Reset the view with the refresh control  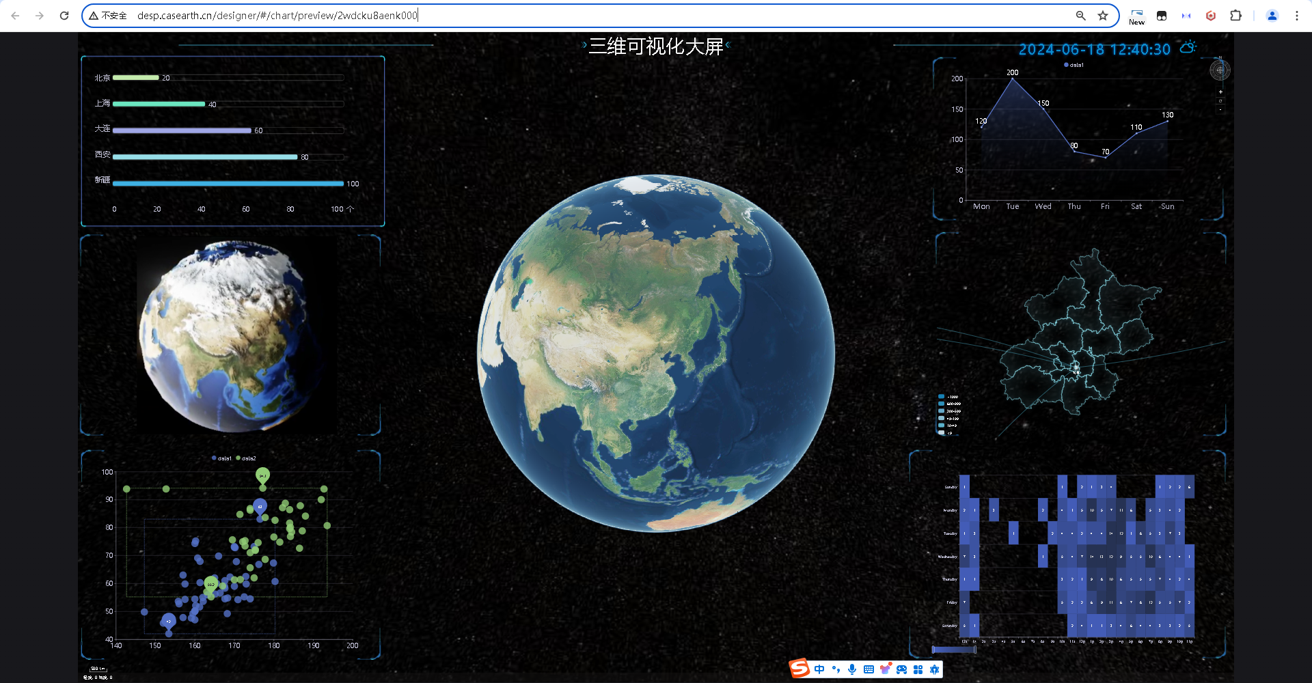coord(1220,100)
